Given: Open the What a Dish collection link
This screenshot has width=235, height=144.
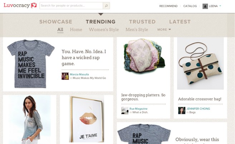Looking at the screenshot, I should click(x=140, y=112).
